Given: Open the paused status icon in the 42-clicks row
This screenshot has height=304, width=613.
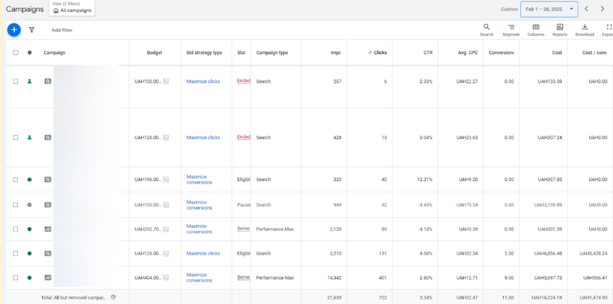Looking at the screenshot, I should [x=29, y=205].
